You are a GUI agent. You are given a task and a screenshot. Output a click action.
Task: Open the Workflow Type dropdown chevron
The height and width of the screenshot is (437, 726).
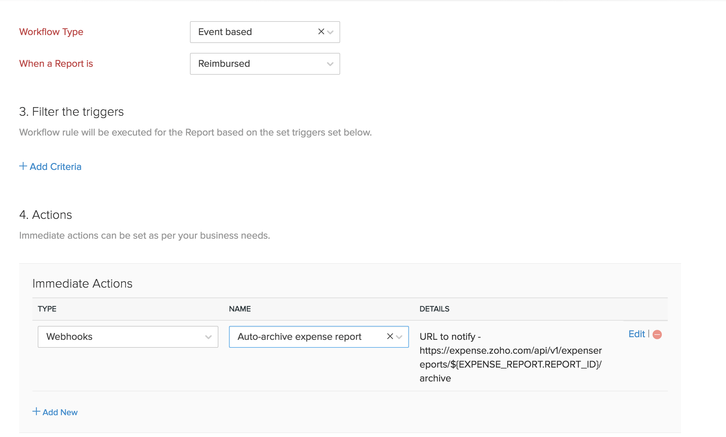pyautogui.click(x=330, y=32)
